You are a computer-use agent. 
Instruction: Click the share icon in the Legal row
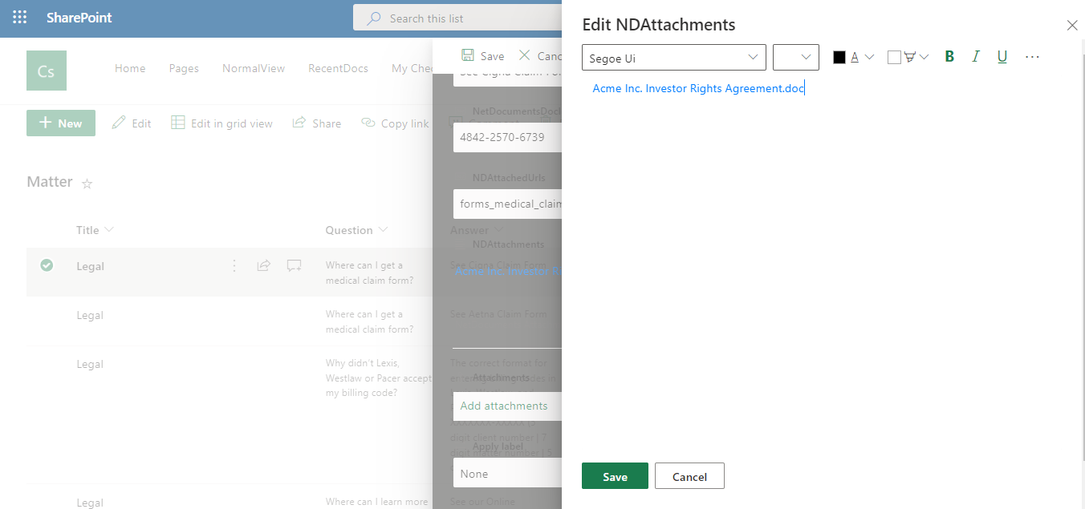[x=263, y=265]
